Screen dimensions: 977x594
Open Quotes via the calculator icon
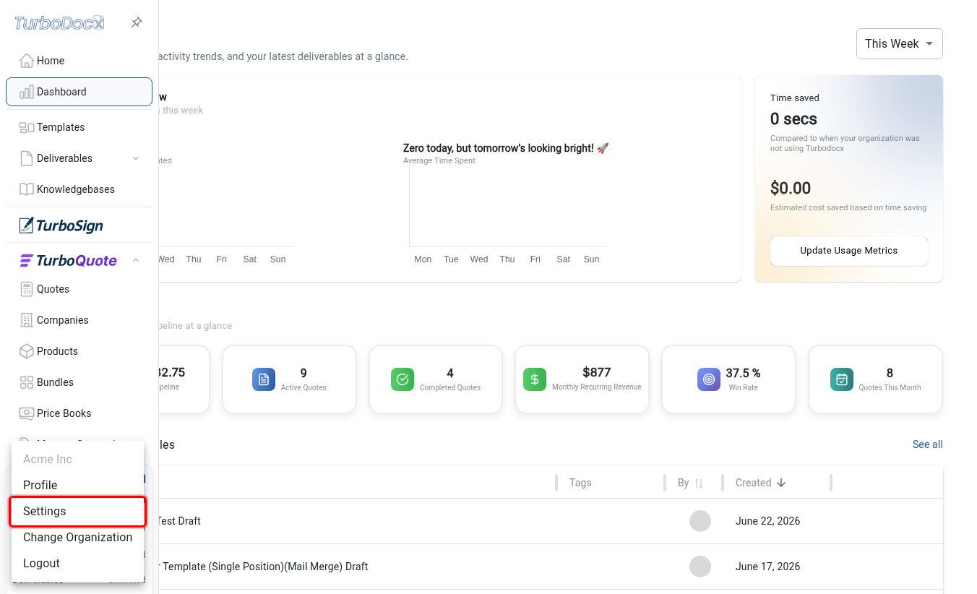[x=27, y=289]
